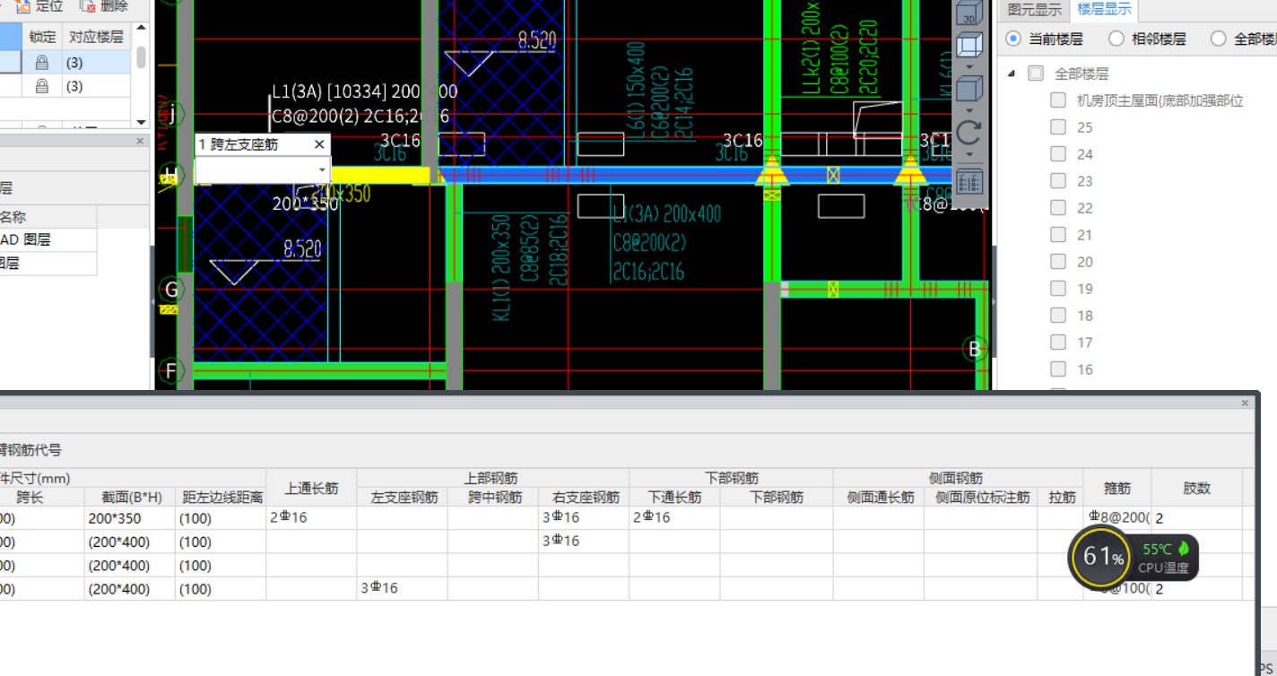This screenshot has height=676, width=1277.
Task: Open the 跨左支座筋 combo box dropdown arrow
Action: click(322, 170)
